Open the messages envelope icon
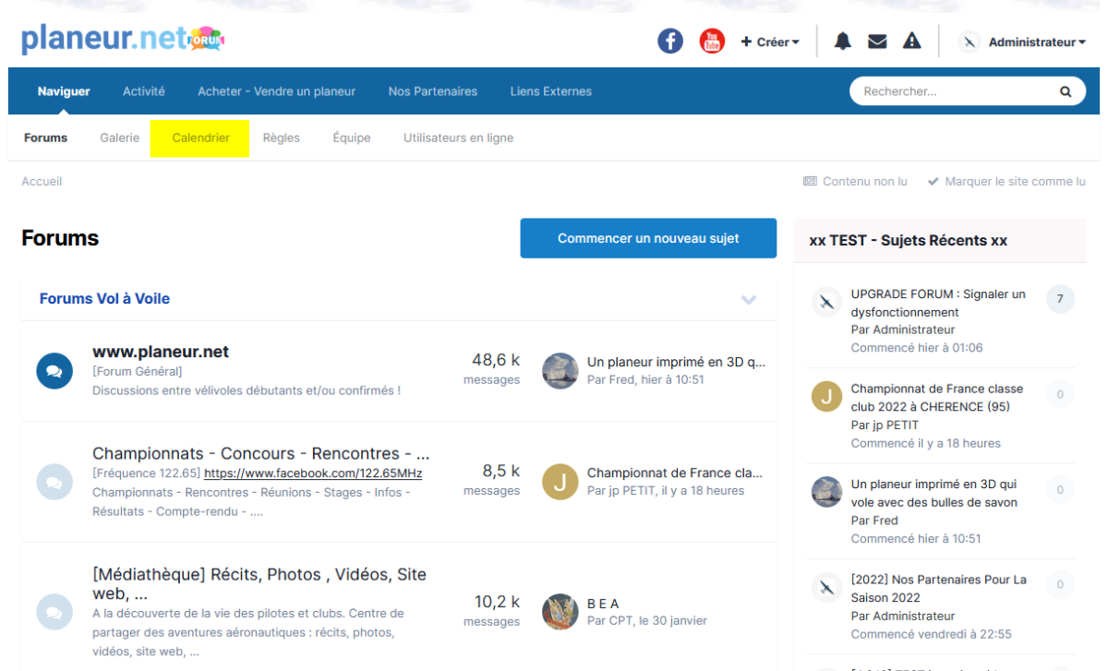 click(x=877, y=42)
